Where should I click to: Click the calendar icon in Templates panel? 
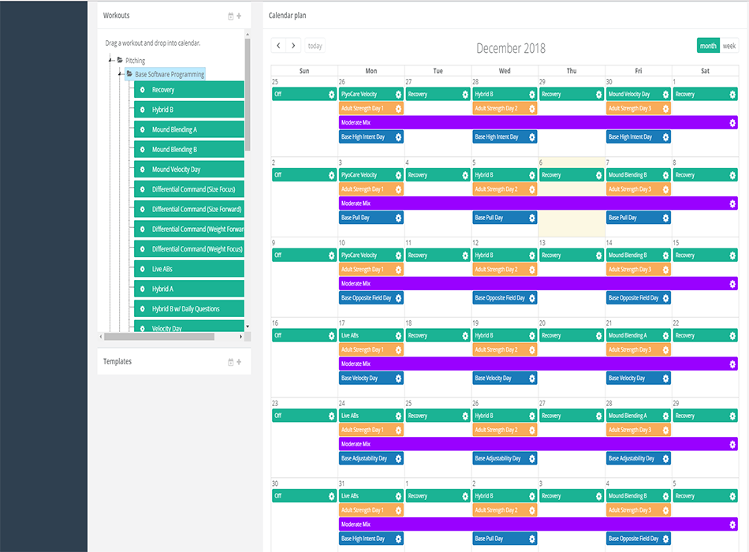[x=230, y=362]
